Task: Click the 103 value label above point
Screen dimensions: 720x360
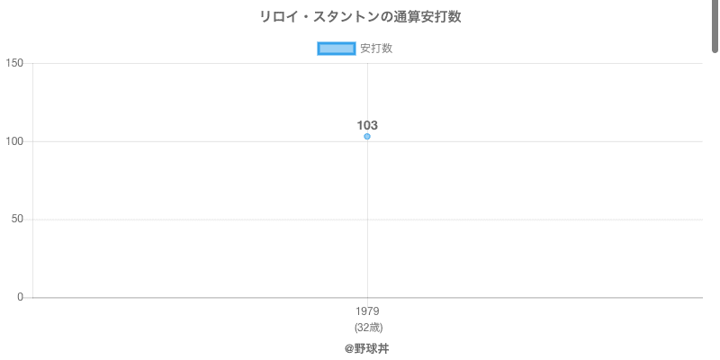Action: pyautogui.click(x=367, y=125)
